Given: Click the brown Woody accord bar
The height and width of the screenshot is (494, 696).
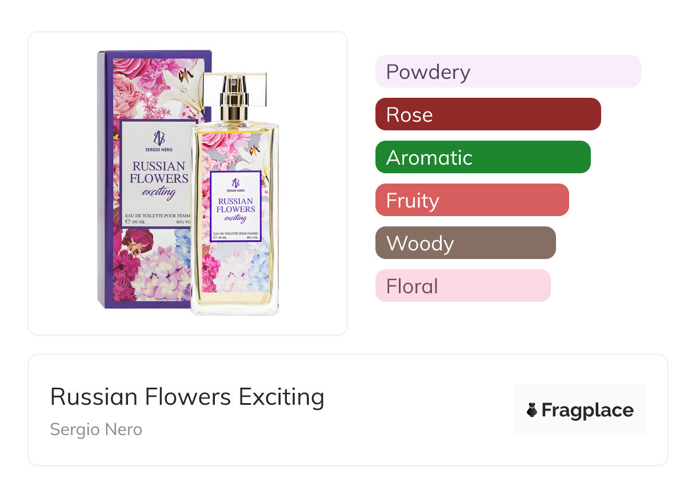Looking at the screenshot, I should [x=465, y=243].
